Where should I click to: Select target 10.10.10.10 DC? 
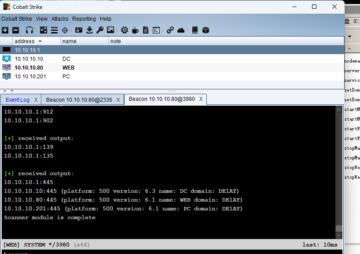click(x=172, y=59)
